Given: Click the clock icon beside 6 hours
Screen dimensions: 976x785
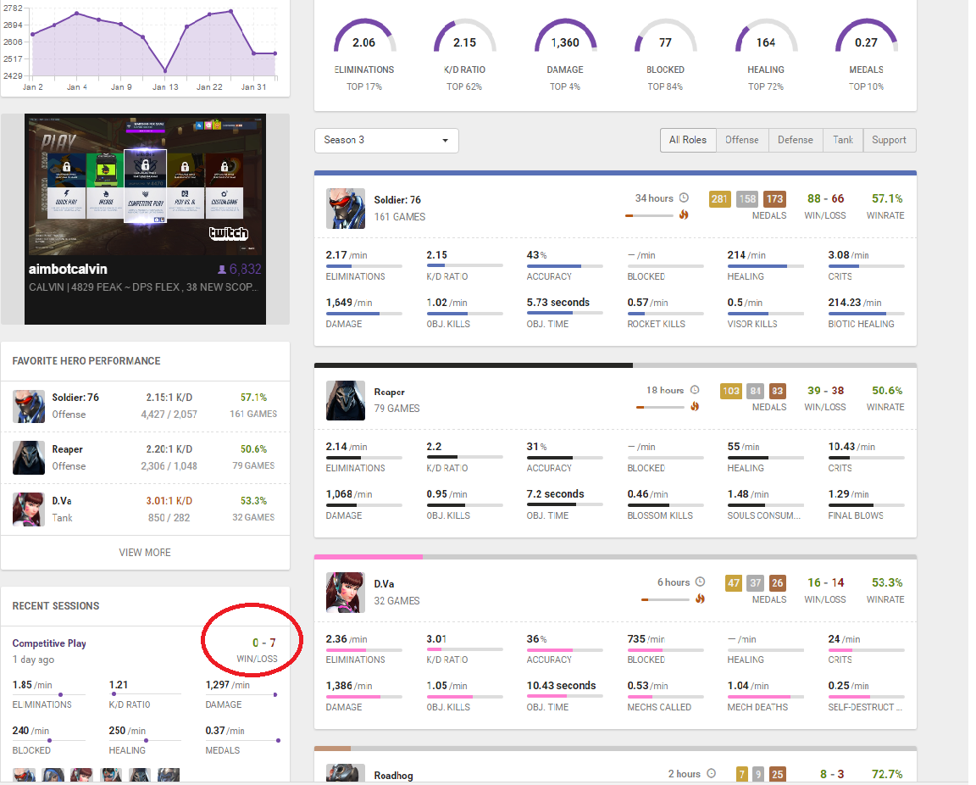Looking at the screenshot, I should pos(701,582).
